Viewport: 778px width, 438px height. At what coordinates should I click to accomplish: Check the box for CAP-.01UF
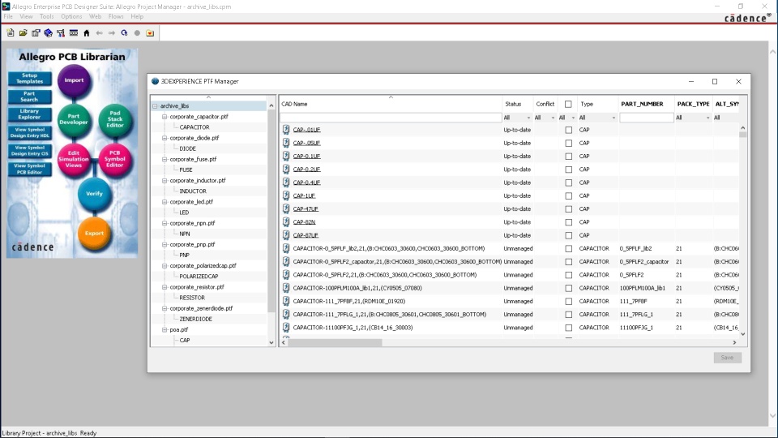[569, 130]
